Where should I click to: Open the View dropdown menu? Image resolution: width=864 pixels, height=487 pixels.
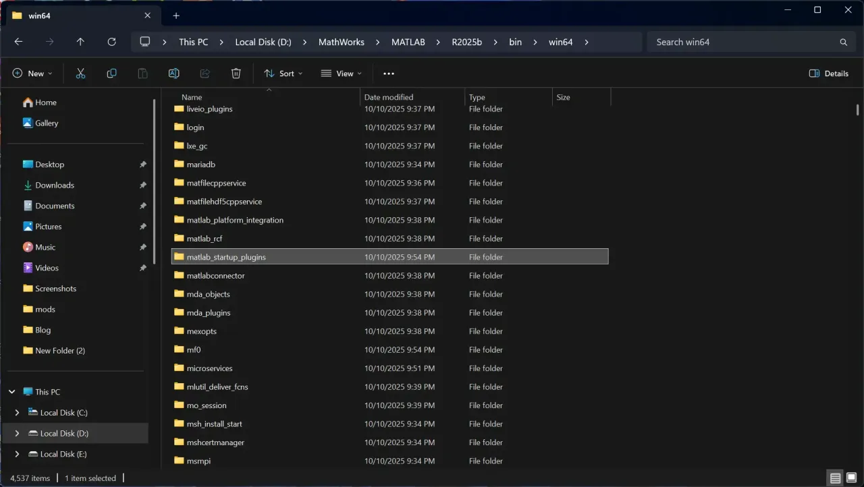click(x=341, y=74)
